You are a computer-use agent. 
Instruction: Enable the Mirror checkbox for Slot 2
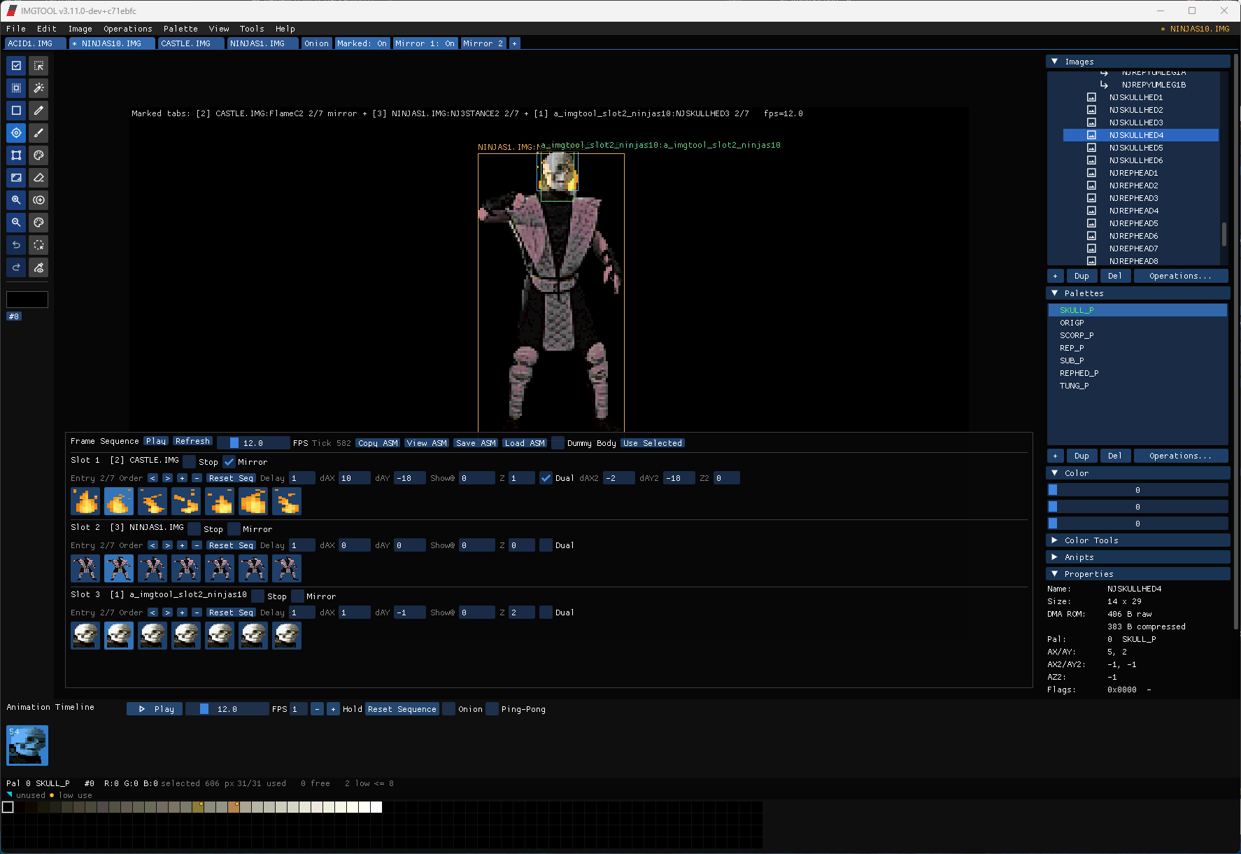tap(234, 529)
